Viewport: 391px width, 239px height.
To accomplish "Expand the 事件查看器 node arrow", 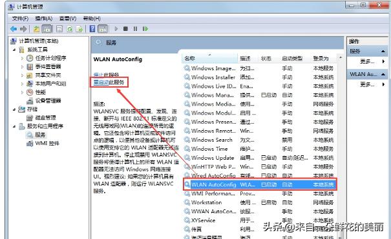I will 22,67.
